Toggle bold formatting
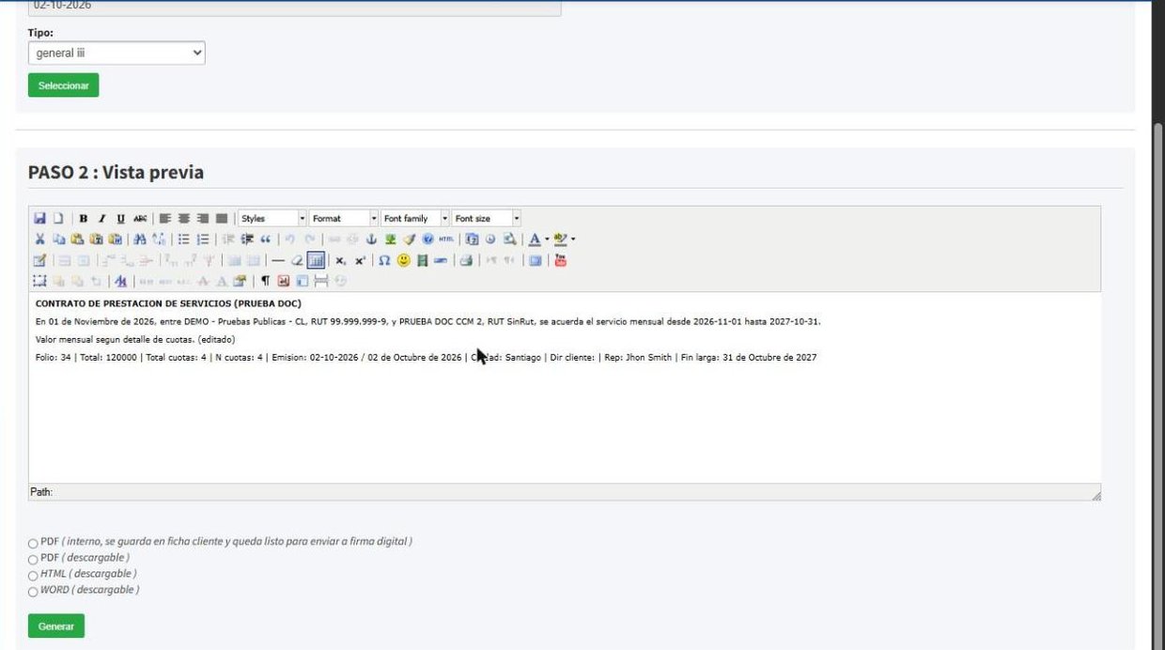Image resolution: width=1165 pixels, height=650 pixels. click(x=84, y=219)
